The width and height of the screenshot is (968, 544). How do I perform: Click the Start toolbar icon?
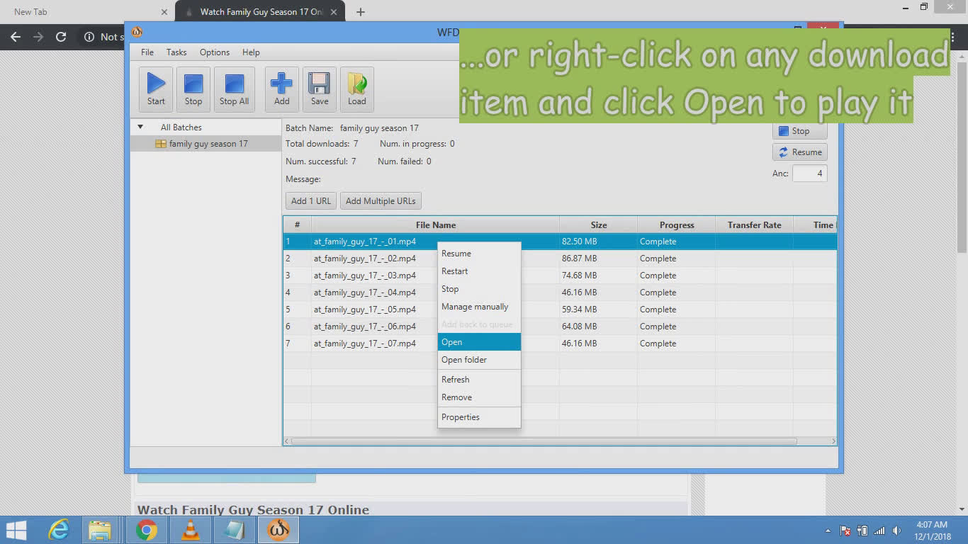(x=156, y=89)
